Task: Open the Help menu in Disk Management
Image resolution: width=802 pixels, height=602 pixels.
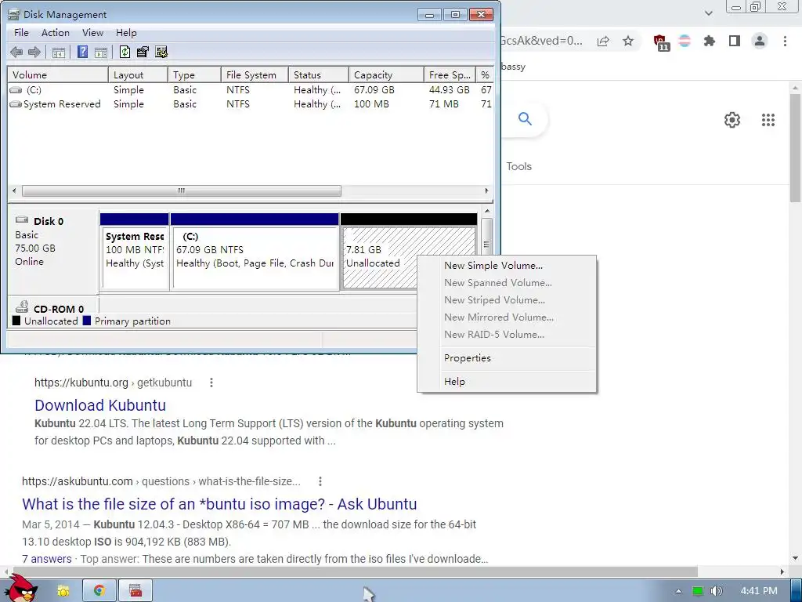Action: pyautogui.click(x=126, y=33)
